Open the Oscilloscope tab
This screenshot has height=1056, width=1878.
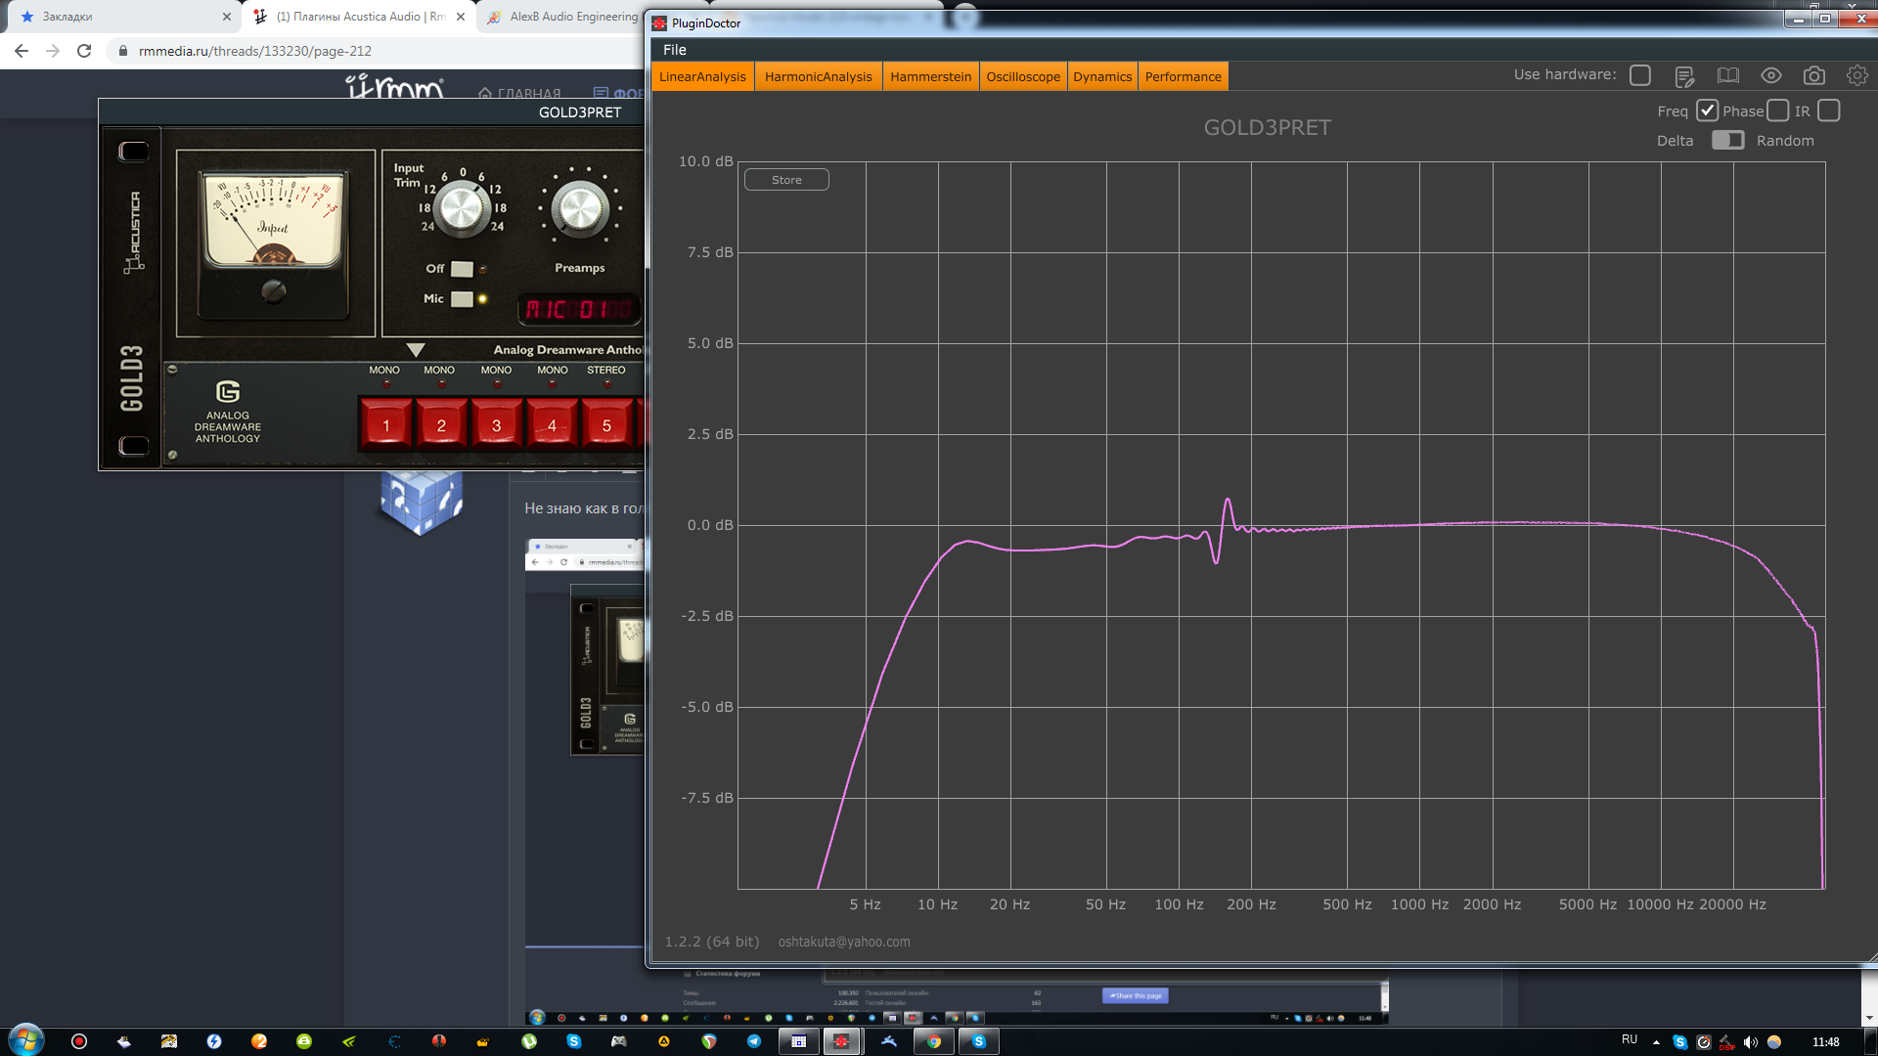pos(1022,77)
